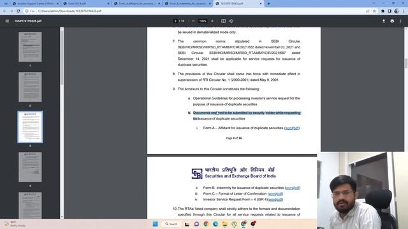Close the Form ISR-4.pdf tab
Image resolution: width=408 pixels, height=229 pixels.
108,4
